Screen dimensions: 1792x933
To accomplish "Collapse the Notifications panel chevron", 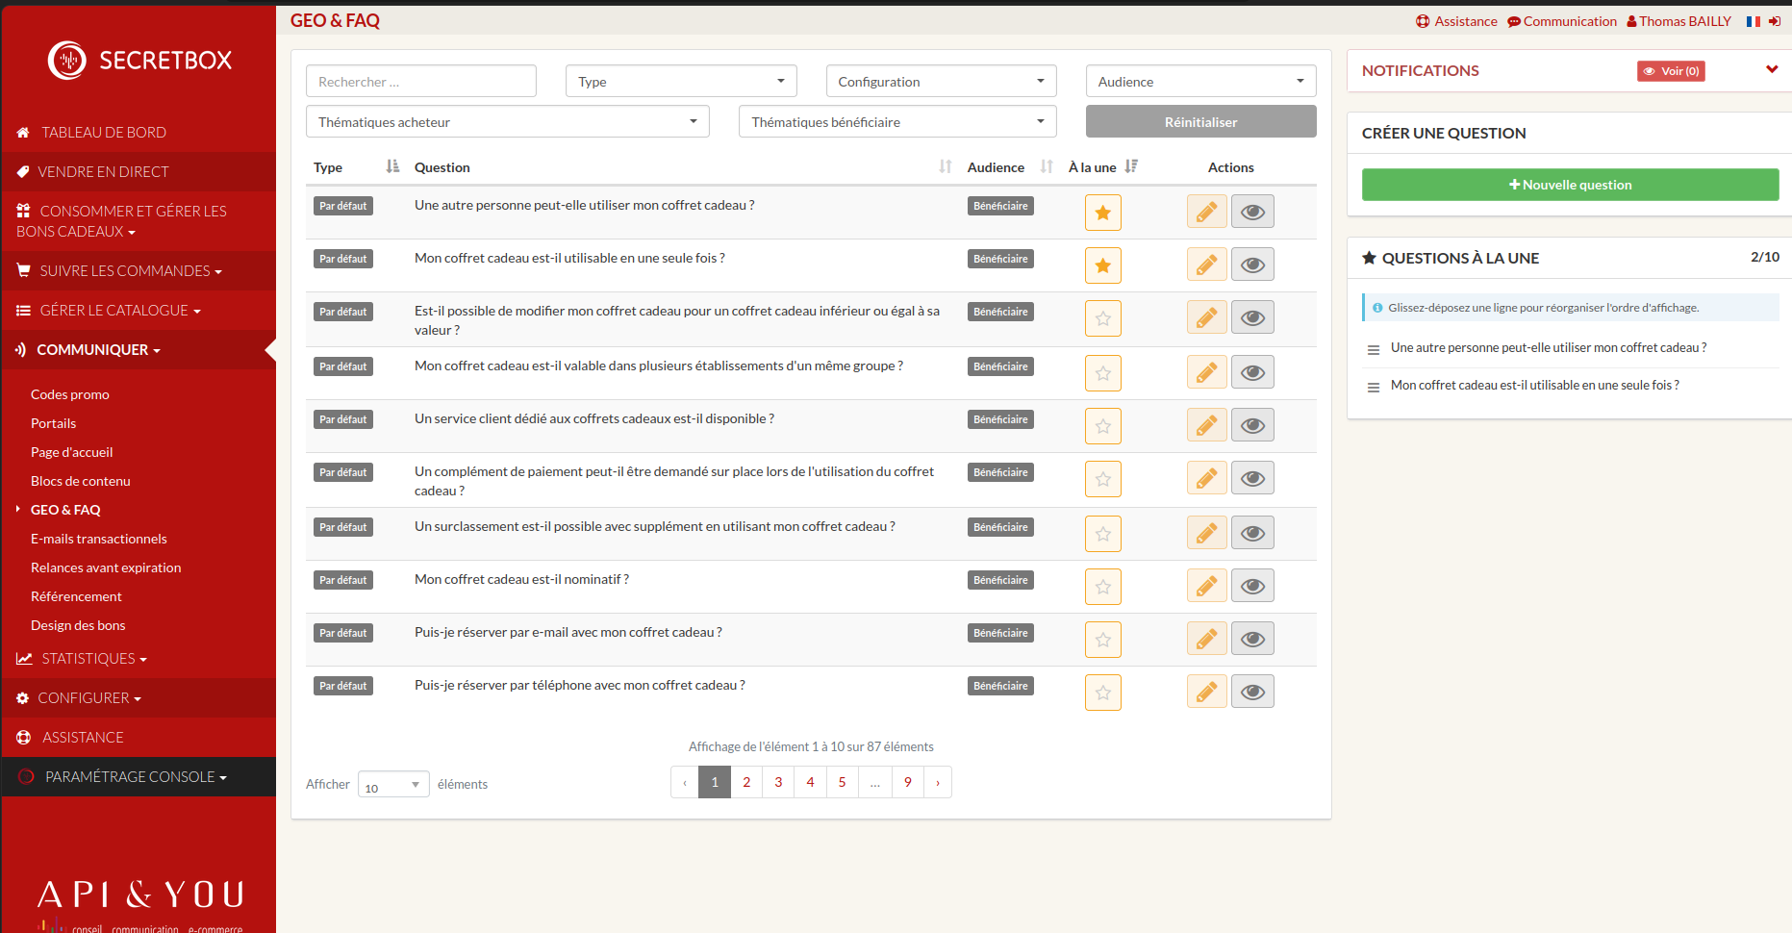I will click(x=1772, y=69).
